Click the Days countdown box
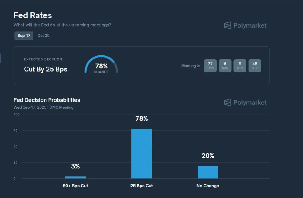 pos(210,66)
